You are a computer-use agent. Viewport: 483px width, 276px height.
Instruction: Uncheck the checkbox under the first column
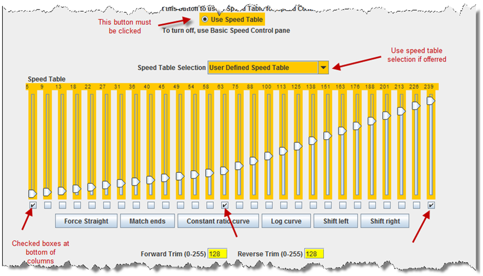coord(33,205)
